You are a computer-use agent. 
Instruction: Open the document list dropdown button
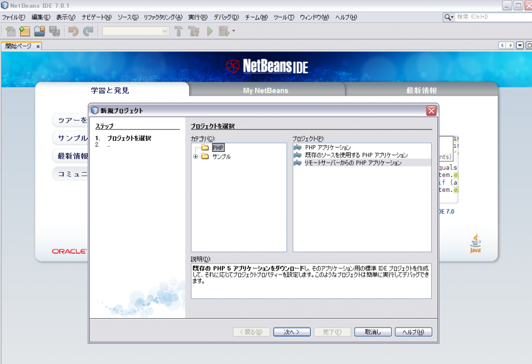pos(520,45)
